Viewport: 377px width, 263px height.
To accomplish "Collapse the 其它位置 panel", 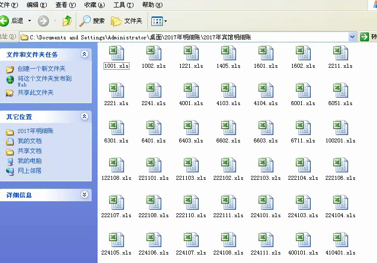I will click(84, 117).
